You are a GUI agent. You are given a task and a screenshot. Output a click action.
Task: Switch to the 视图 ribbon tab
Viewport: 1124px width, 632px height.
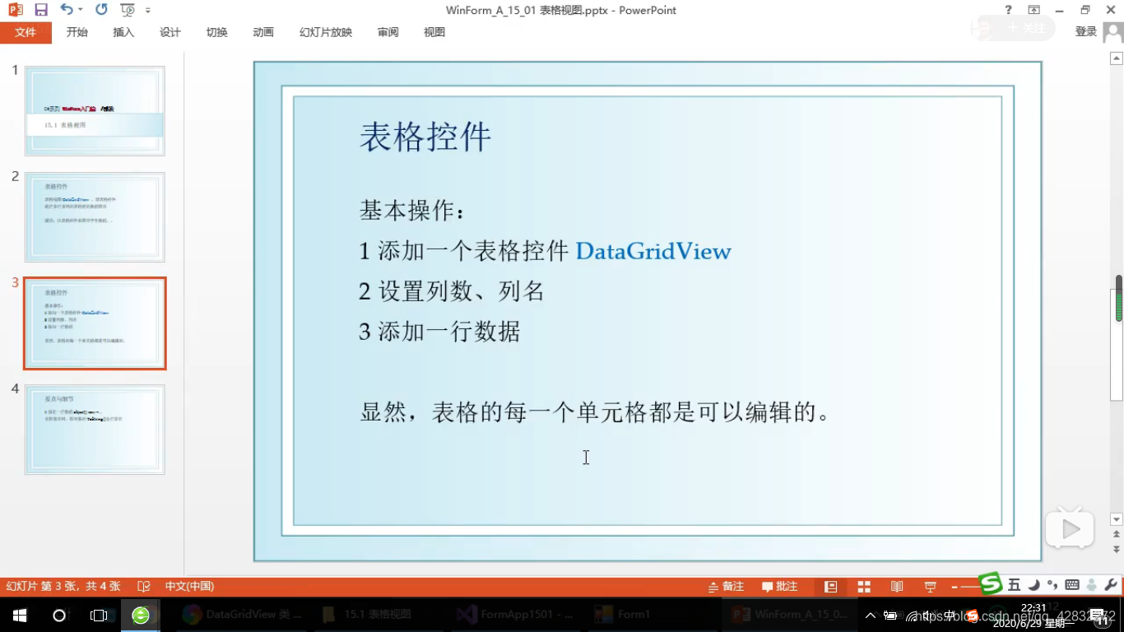[x=434, y=32]
